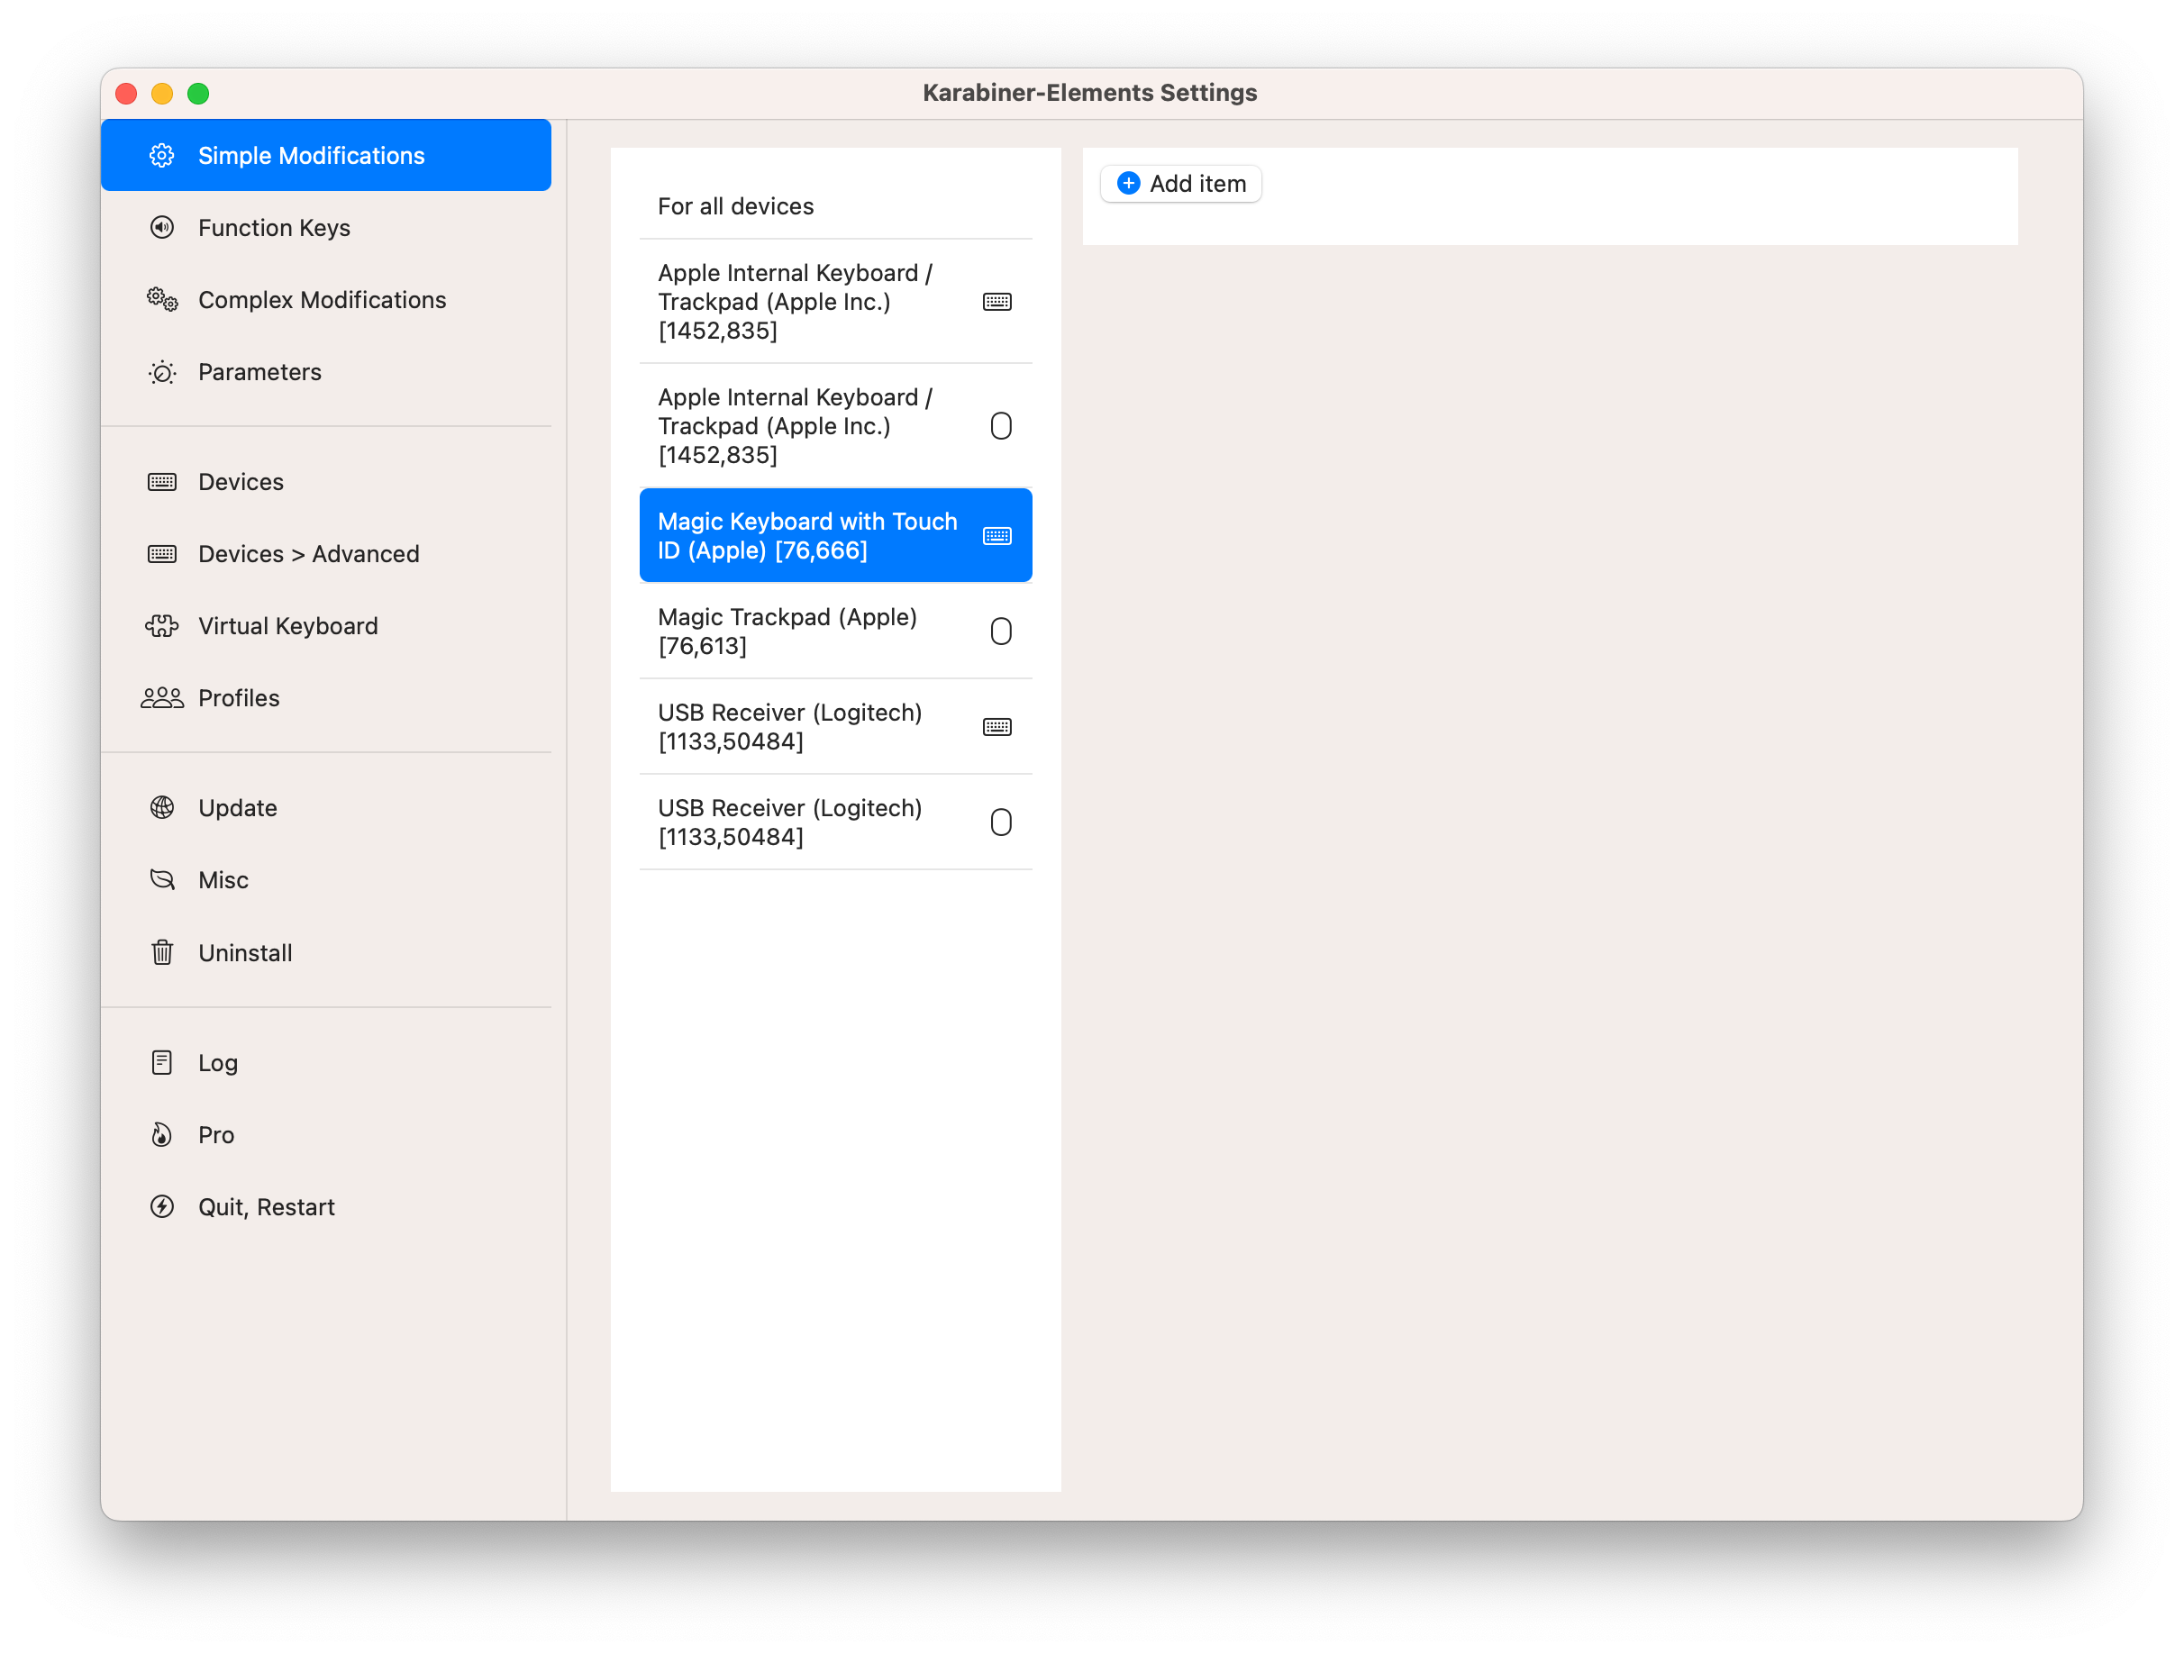Open Devices > Advanced settings
The height and width of the screenshot is (1654, 2184).
click(x=307, y=553)
